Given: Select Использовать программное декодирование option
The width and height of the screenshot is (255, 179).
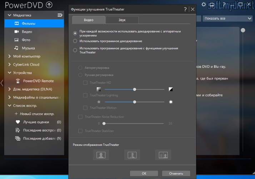Looking at the screenshot, I should click(x=75, y=41).
